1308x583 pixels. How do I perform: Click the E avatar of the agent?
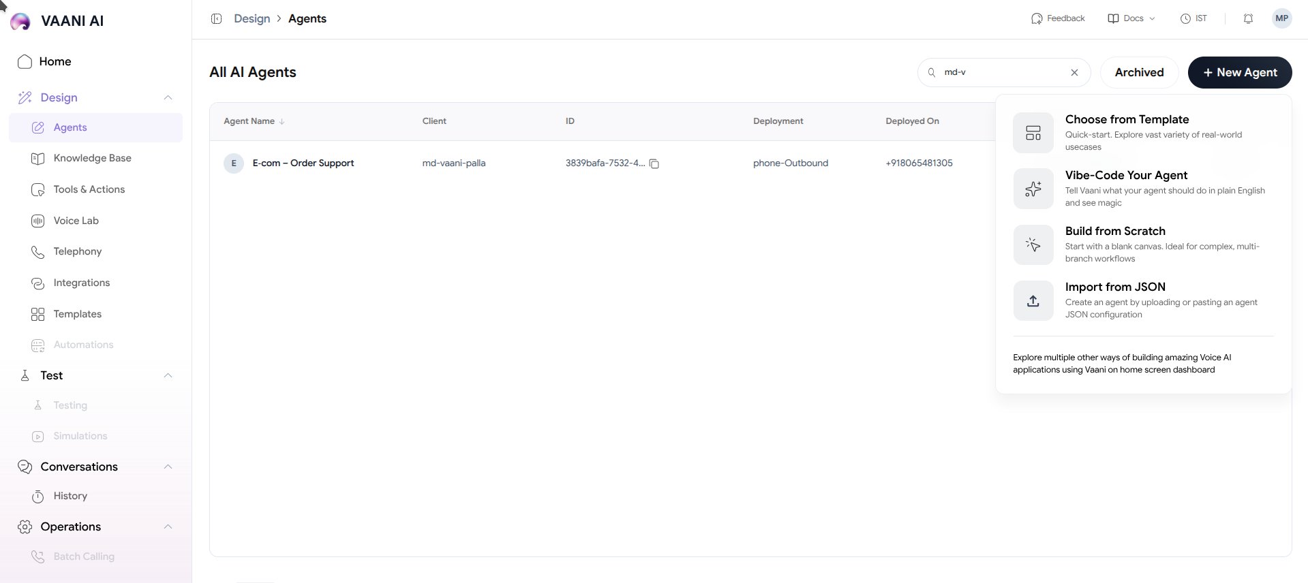click(x=234, y=163)
